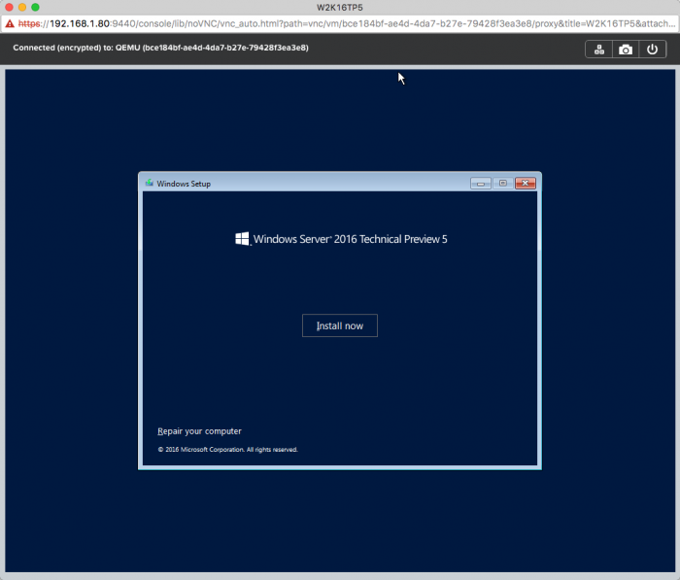Screen dimensions: 680x580
Task: Minimize the W2K16TP5 macOS window
Action: coord(22,7)
